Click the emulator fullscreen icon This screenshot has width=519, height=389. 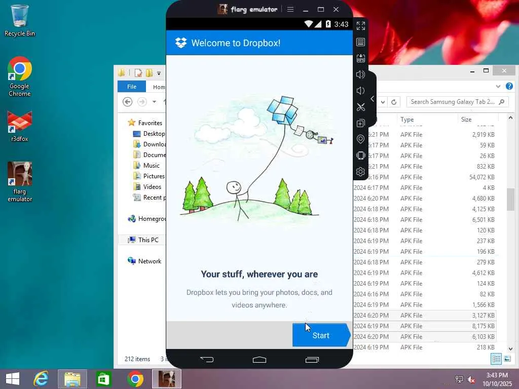360,26
